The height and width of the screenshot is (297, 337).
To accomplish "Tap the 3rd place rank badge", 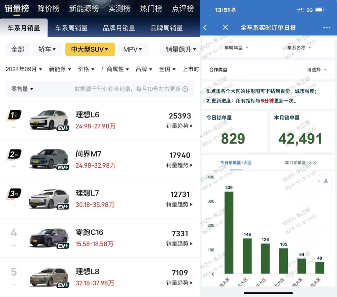I will (x=14, y=194).
